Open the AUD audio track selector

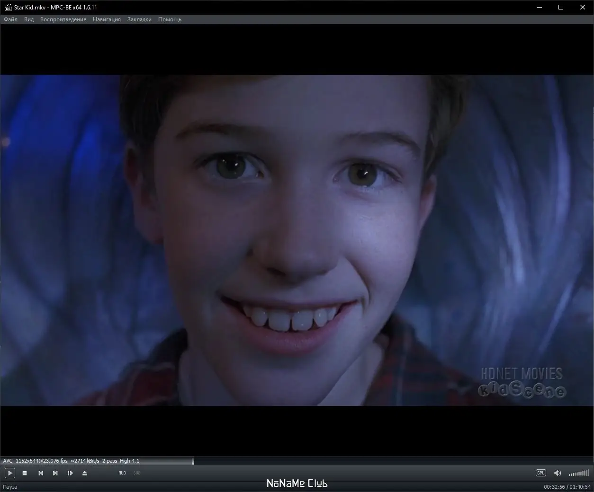click(x=122, y=473)
